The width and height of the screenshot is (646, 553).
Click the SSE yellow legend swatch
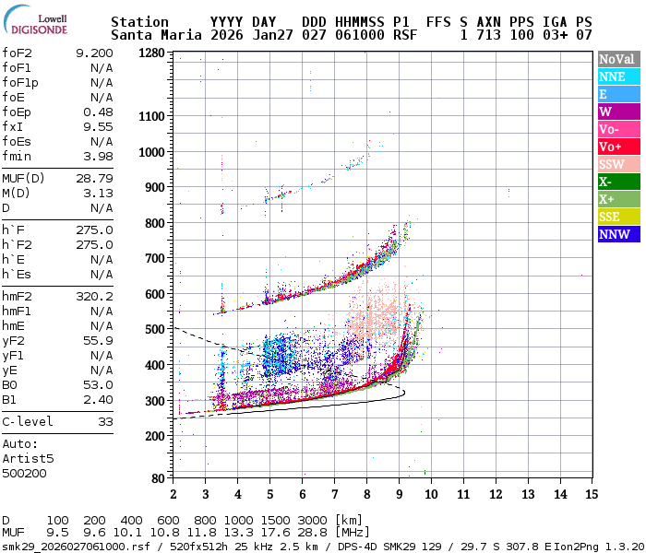click(619, 217)
